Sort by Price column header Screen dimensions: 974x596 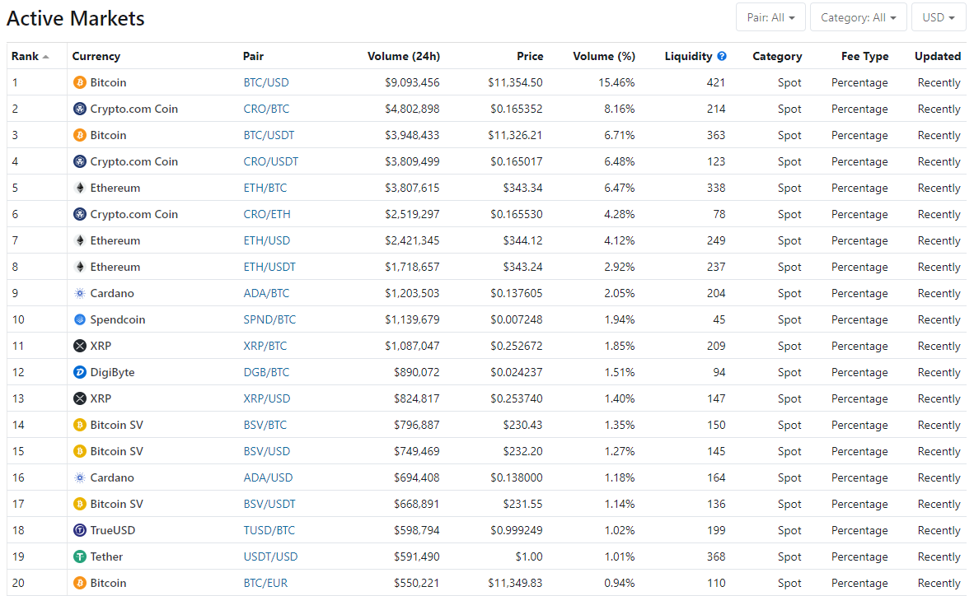pos(530,56)
